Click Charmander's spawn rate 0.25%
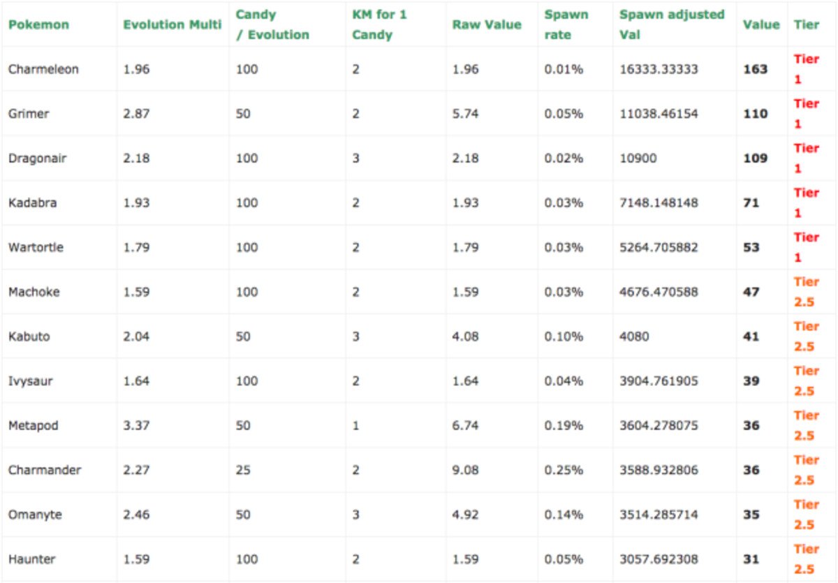This screenshot has width=838, height=583. 564,471
